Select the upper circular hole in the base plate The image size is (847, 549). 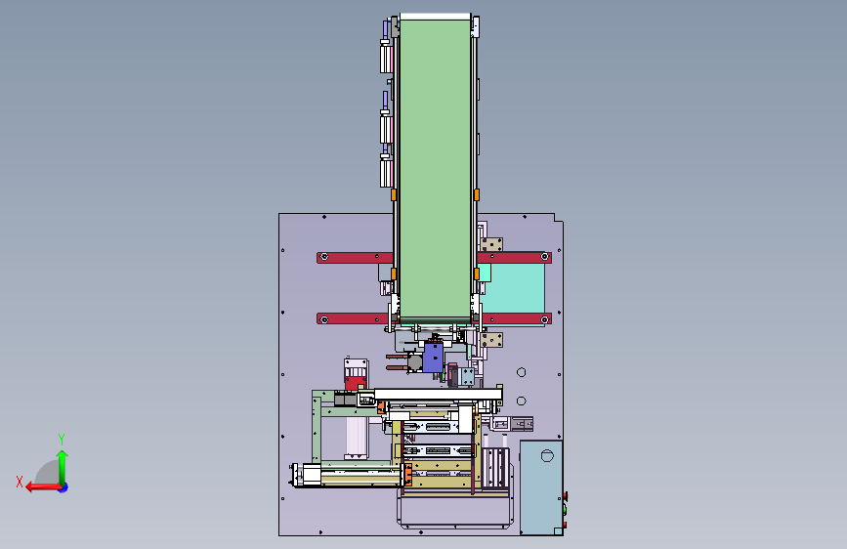coord(522,372)
